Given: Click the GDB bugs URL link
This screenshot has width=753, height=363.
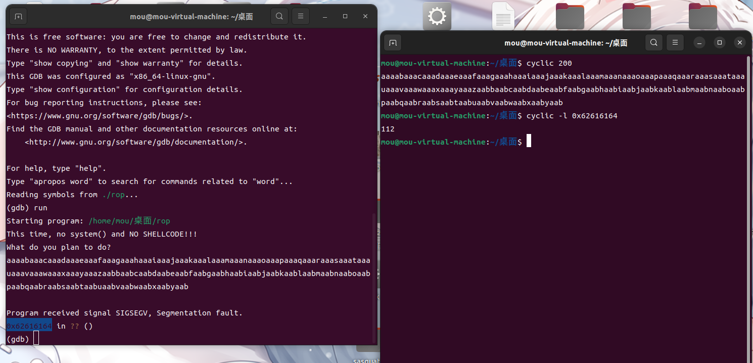Looking at the screenshot, I should tap(100, 116).
